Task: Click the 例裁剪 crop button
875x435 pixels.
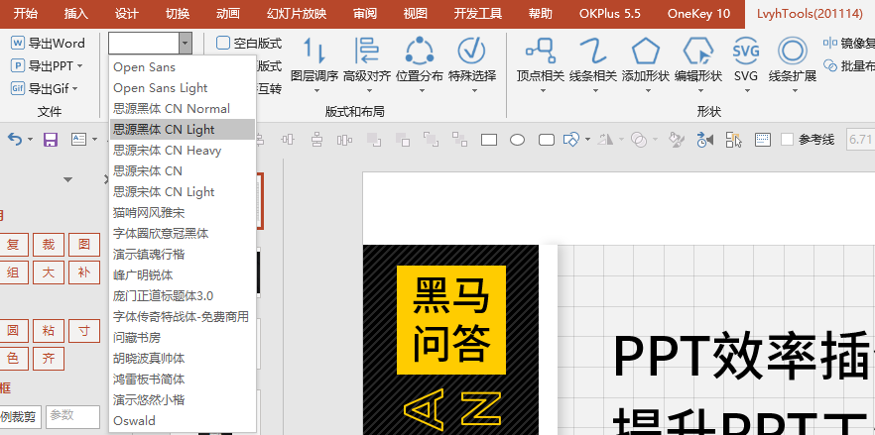Action: [x=20, y=416]
